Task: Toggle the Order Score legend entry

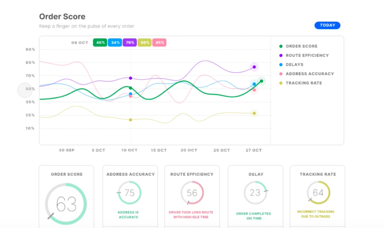Action: click(x=301, y=46)
